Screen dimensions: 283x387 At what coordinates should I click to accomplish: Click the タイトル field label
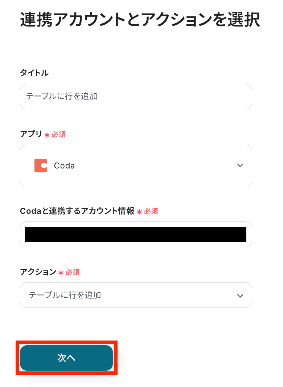[34, 73]
